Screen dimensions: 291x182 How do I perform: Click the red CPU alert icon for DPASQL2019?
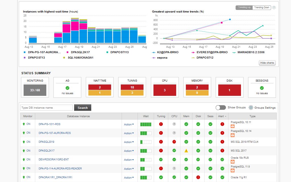coord(174,142)
